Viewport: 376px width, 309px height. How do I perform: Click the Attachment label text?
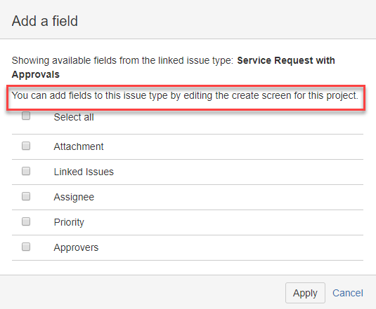79,146
